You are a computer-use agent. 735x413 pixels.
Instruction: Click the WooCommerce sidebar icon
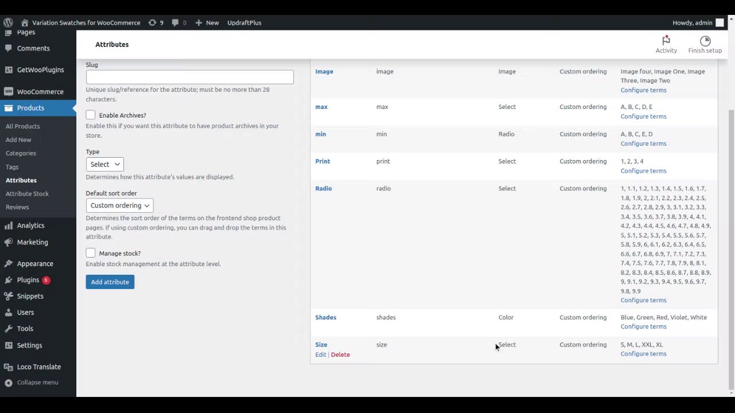point(9,92)
